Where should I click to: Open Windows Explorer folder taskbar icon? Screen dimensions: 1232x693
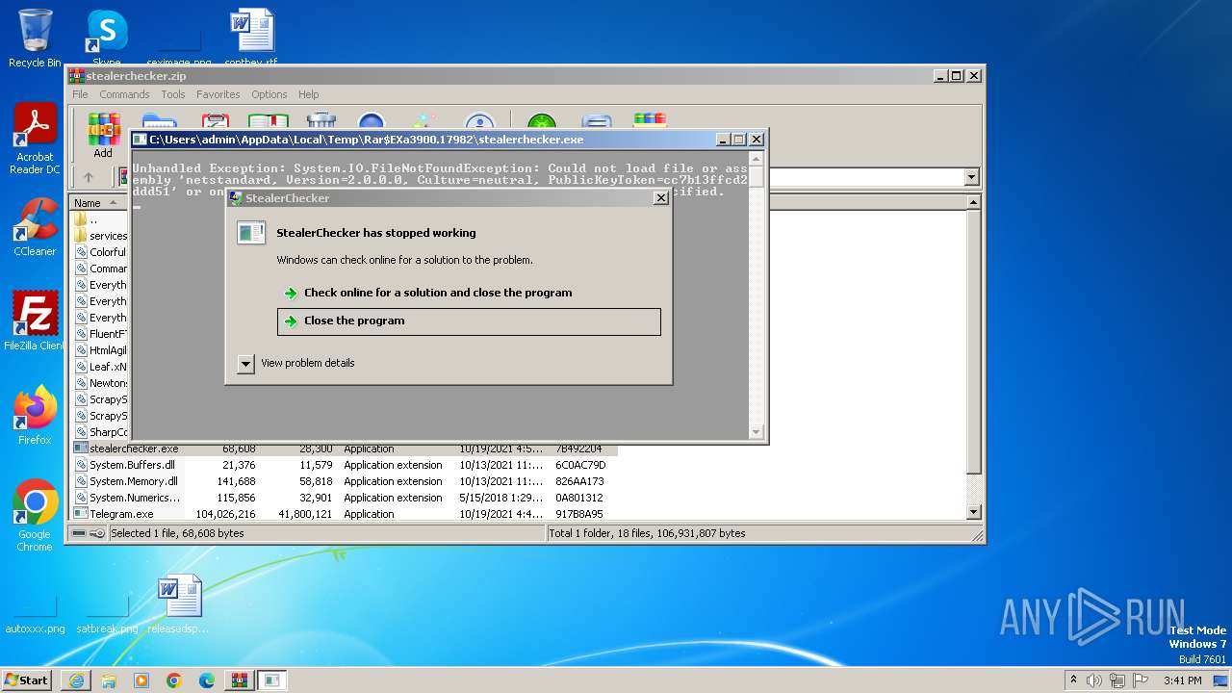[109, 680]
